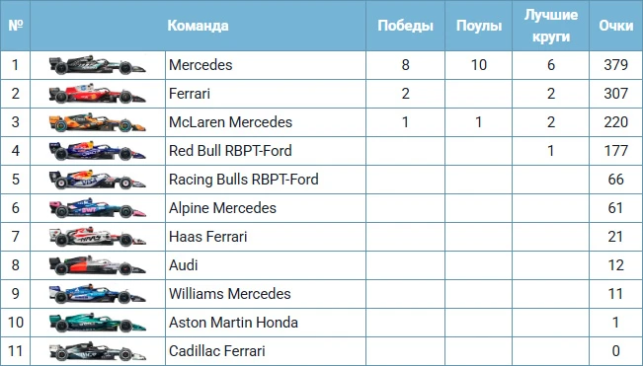Click the Audi car image
The image size is (643, 366).
pos(97,265)
